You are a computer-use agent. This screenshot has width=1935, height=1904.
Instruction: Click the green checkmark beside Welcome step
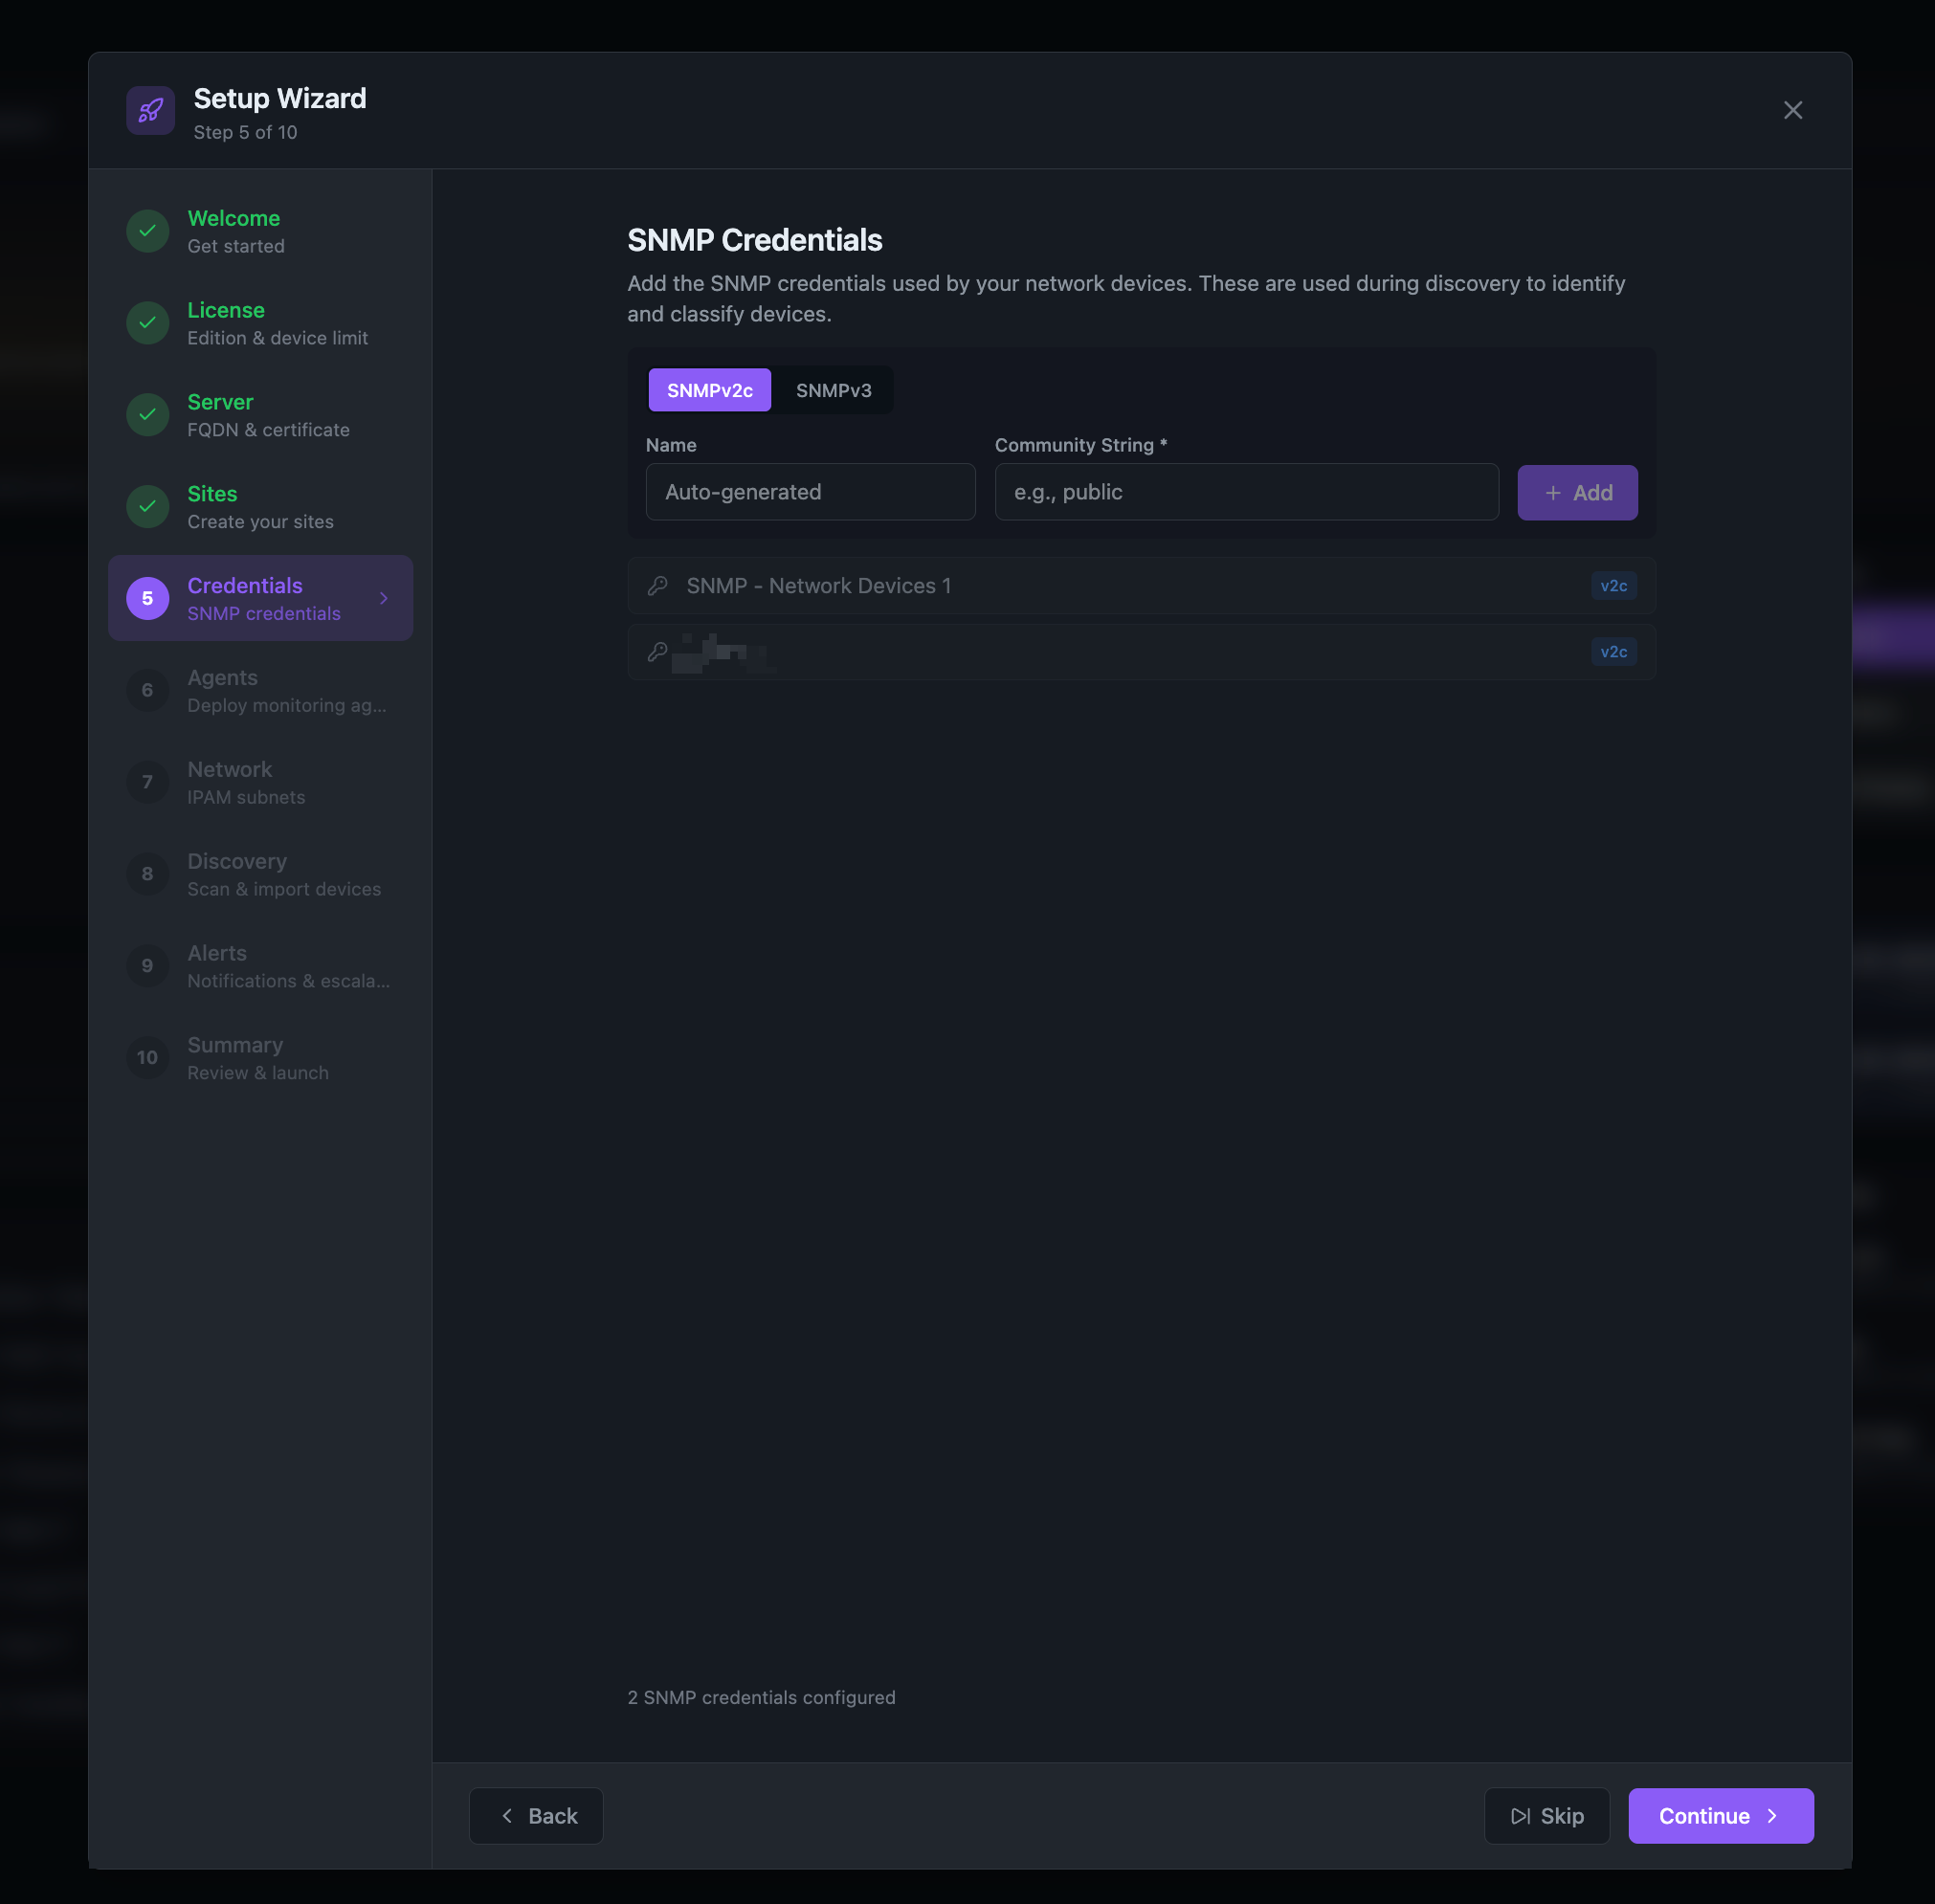[147, 231]
